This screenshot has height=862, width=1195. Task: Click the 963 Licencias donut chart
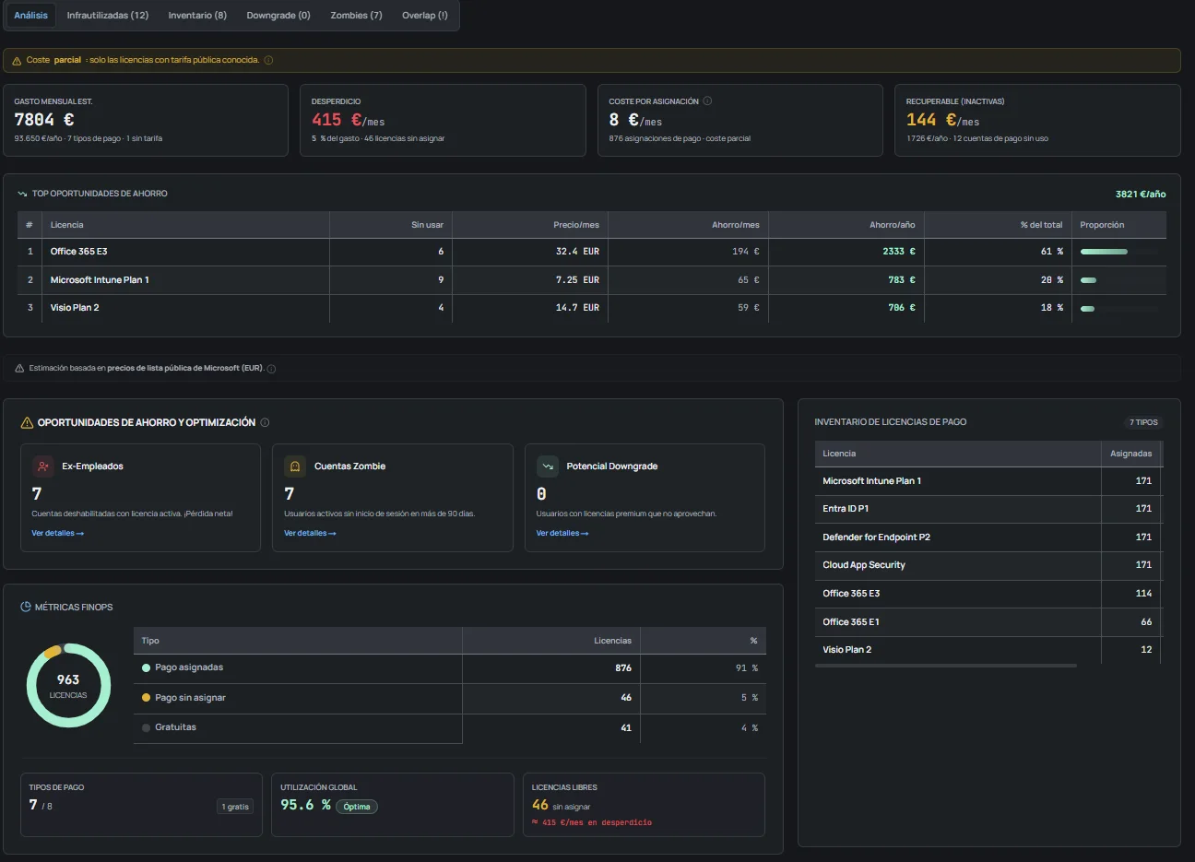coord(68,685)
